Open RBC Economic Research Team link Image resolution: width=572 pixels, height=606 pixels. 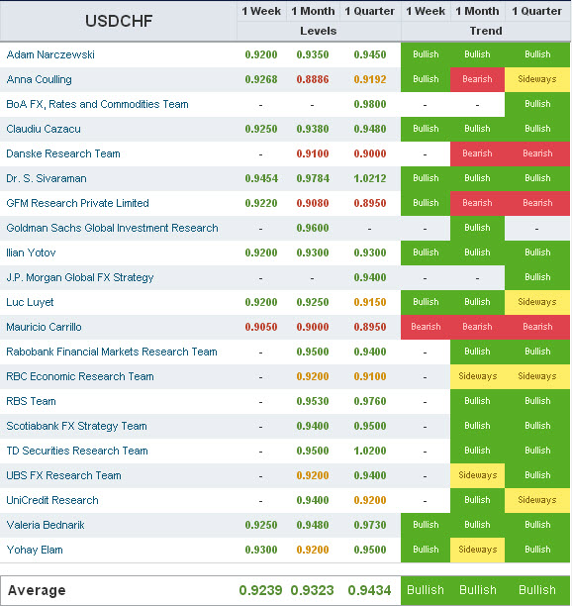click(80, 376)
